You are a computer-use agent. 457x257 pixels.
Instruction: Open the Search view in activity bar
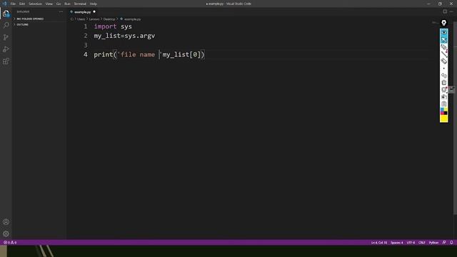tap(6, 26)
